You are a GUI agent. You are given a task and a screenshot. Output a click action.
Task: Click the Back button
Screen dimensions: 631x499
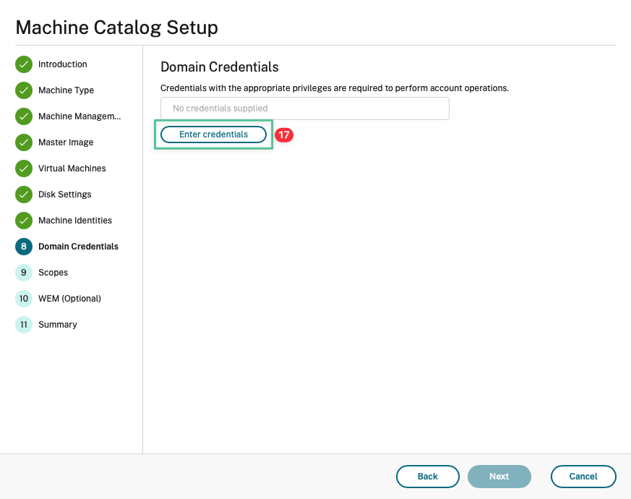point(428,477)
